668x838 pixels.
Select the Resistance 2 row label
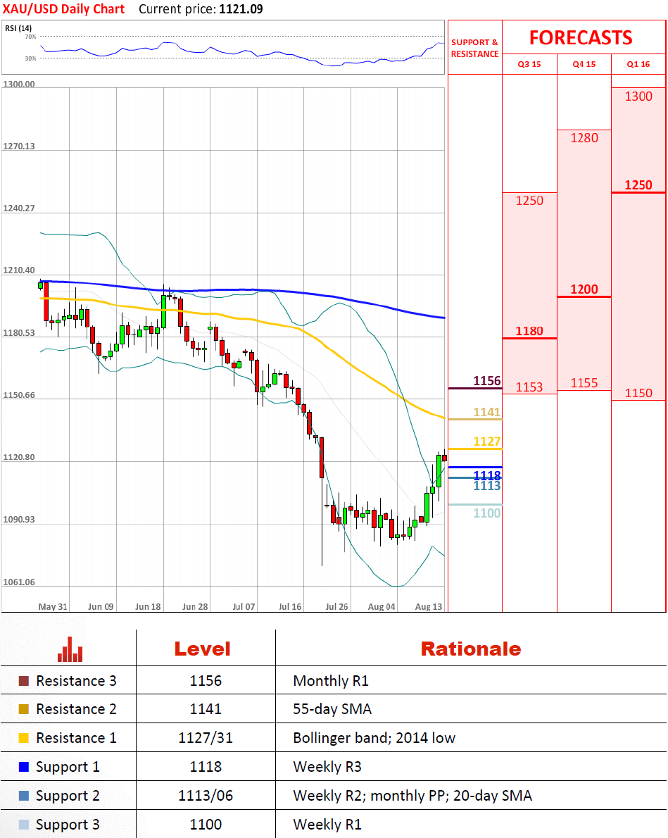76,709
